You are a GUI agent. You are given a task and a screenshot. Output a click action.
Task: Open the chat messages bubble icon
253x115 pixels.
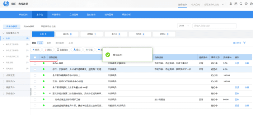pyautogui.click(x=246, y=4)
